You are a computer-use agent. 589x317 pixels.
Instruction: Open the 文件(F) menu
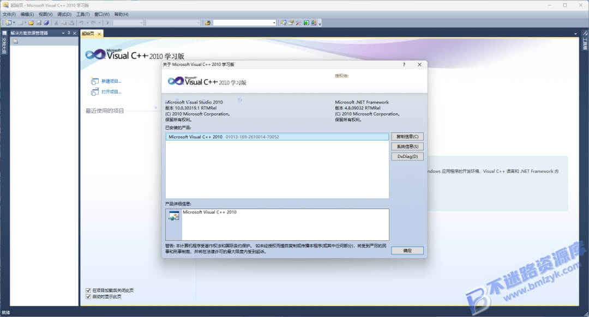(9, 14)
